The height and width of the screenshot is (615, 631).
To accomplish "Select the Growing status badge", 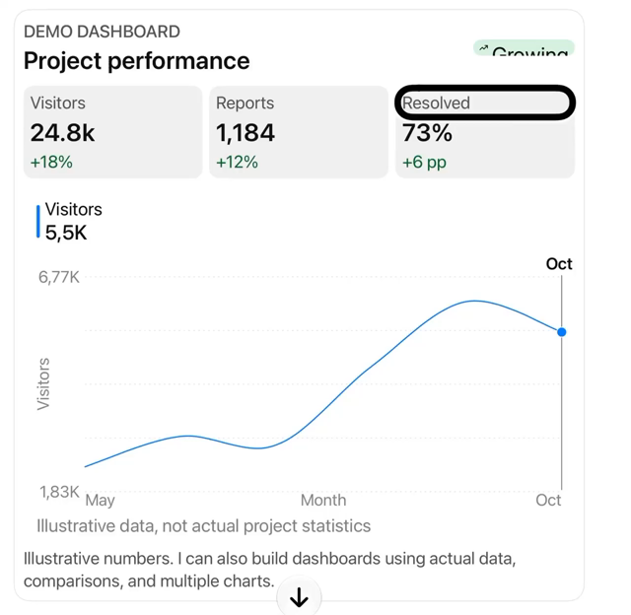I will [524, 47].
